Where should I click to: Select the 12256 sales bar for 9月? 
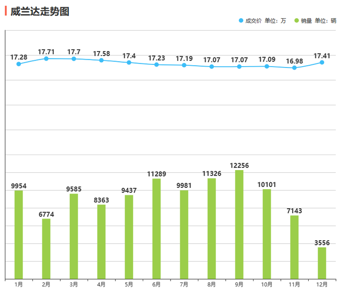(239, 224)
